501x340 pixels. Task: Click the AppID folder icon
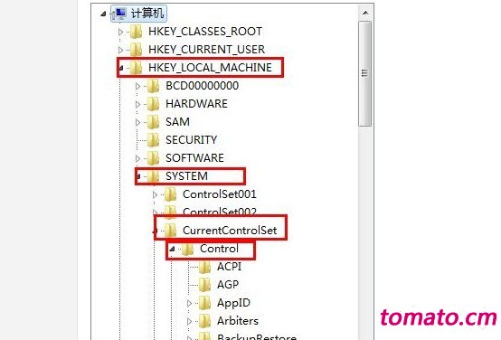tap(204, 303)
